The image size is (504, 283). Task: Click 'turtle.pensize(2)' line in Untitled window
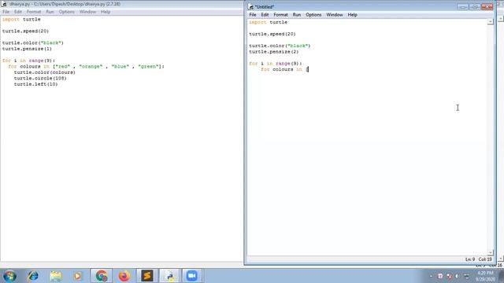pyautogui.click(x=273, y=52)
